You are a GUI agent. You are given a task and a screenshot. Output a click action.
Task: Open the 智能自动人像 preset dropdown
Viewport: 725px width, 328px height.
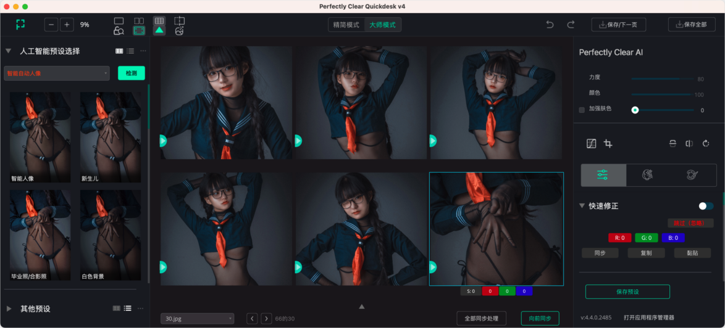click(x=57, y=73)
